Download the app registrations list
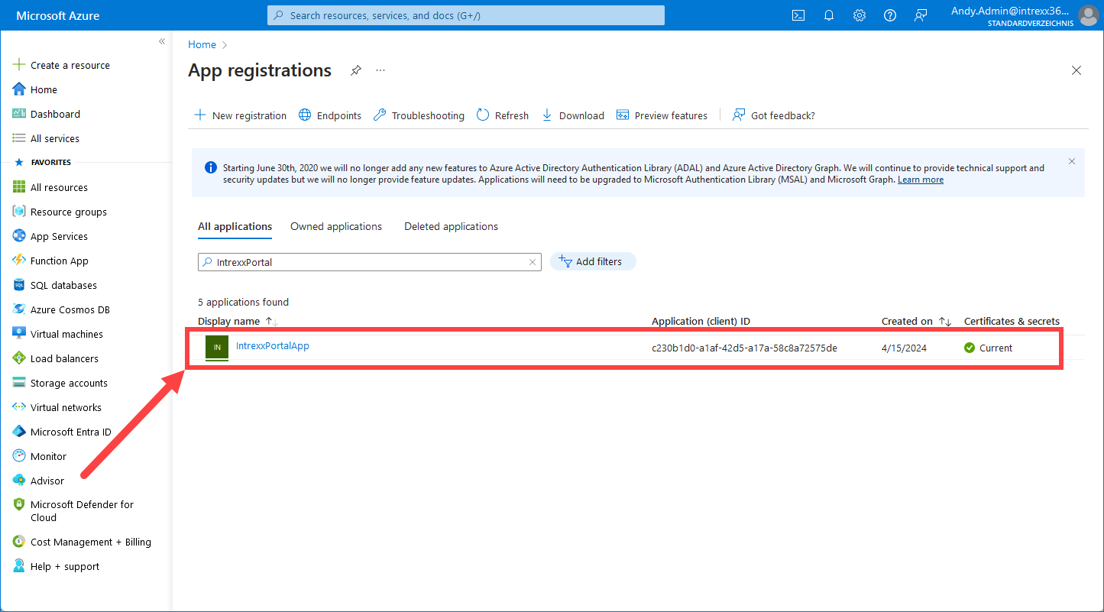The height and width of the screenshot is (612, 1104). point(573,115)
